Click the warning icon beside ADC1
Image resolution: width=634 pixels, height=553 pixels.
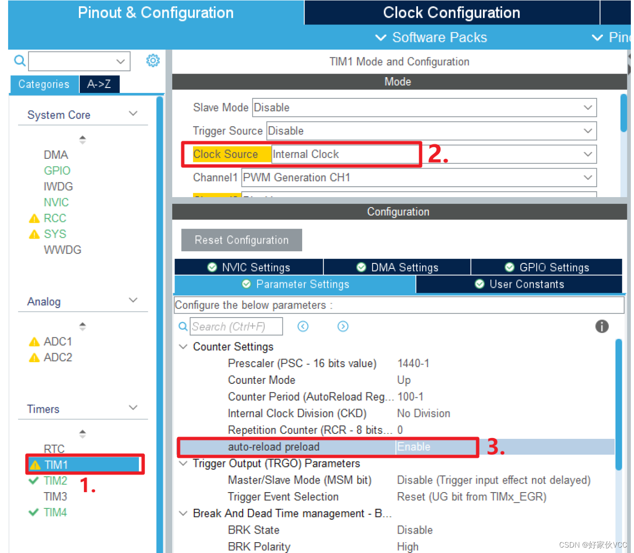click(34, 342)
